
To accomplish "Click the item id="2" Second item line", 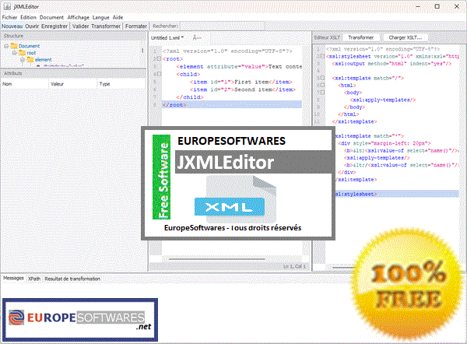I will tap(242, 90).
